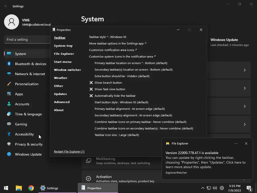Toggle Show Task view button option

tap(107, 89)
